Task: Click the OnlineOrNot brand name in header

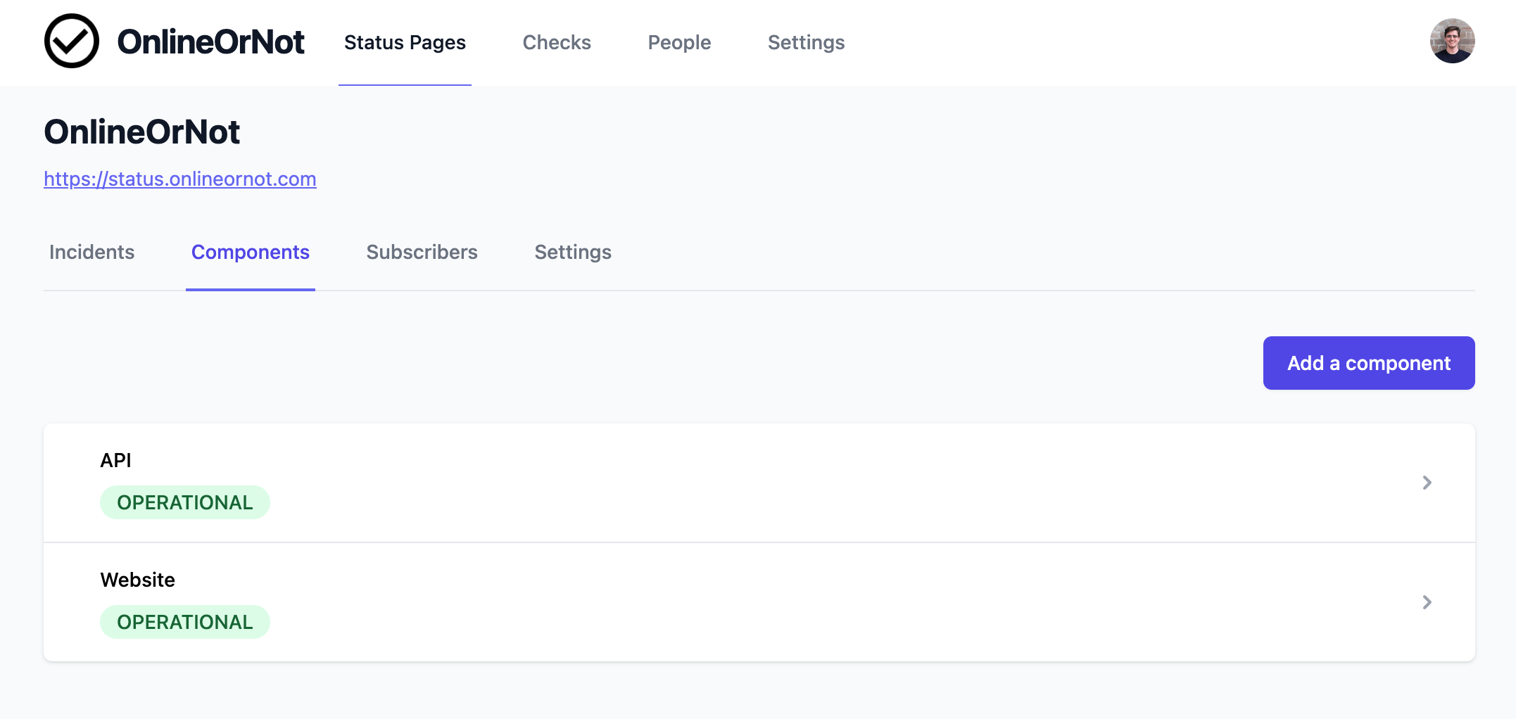Action: (210, 42)
